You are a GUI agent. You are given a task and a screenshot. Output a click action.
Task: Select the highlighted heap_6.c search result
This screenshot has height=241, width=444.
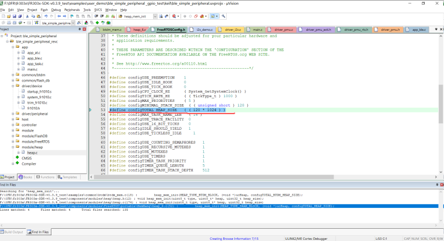coord(117,206)
